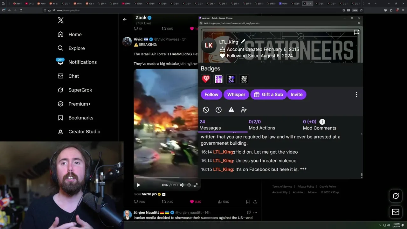Open Ads info footer link

pyautogui.click(x=298, y=192)
